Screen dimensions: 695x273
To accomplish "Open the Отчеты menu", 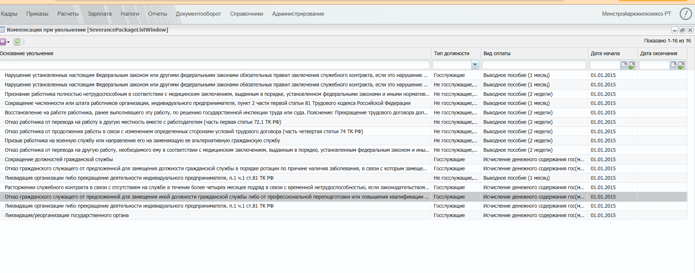I will click(x=158, y=14).
